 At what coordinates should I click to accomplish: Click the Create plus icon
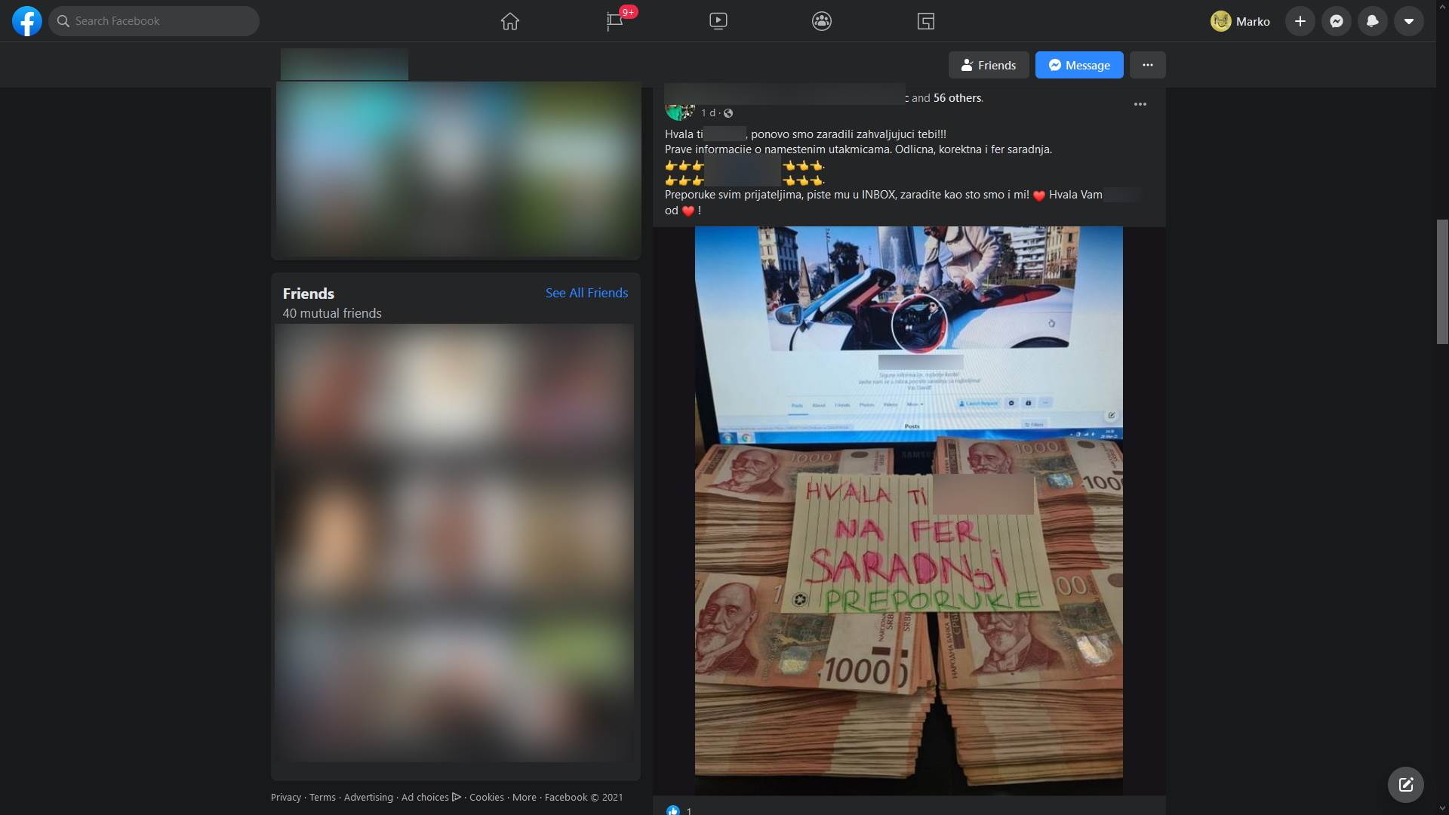1299,20
